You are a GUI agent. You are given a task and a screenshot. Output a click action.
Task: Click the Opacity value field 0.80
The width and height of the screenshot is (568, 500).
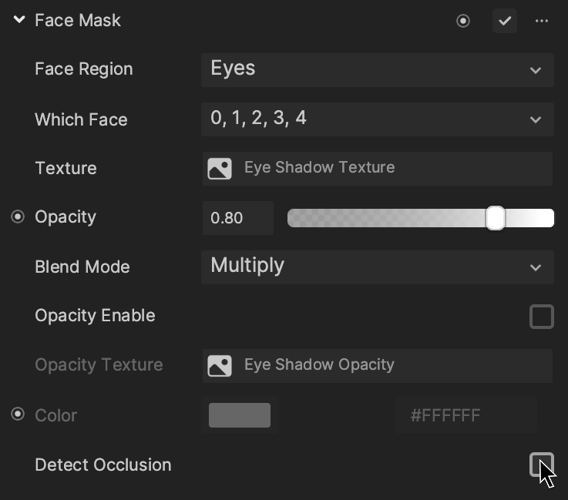pos(238,218)
